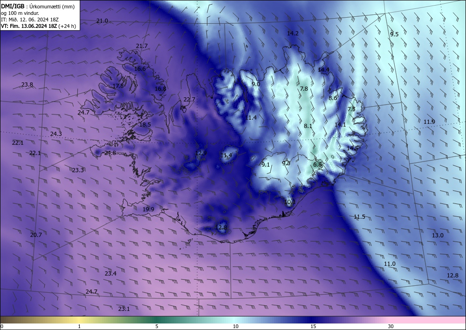
Task: Click the 10 tick on the color scale
Action: (236, 327)
